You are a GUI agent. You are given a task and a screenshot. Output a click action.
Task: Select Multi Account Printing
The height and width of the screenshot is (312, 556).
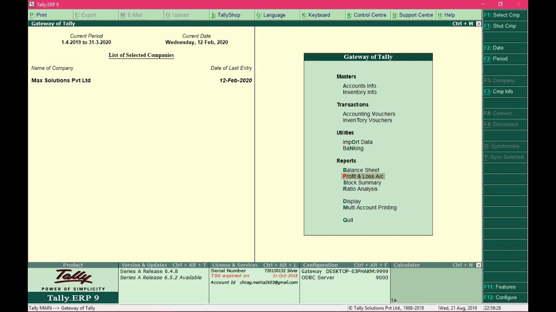[370, 208]
